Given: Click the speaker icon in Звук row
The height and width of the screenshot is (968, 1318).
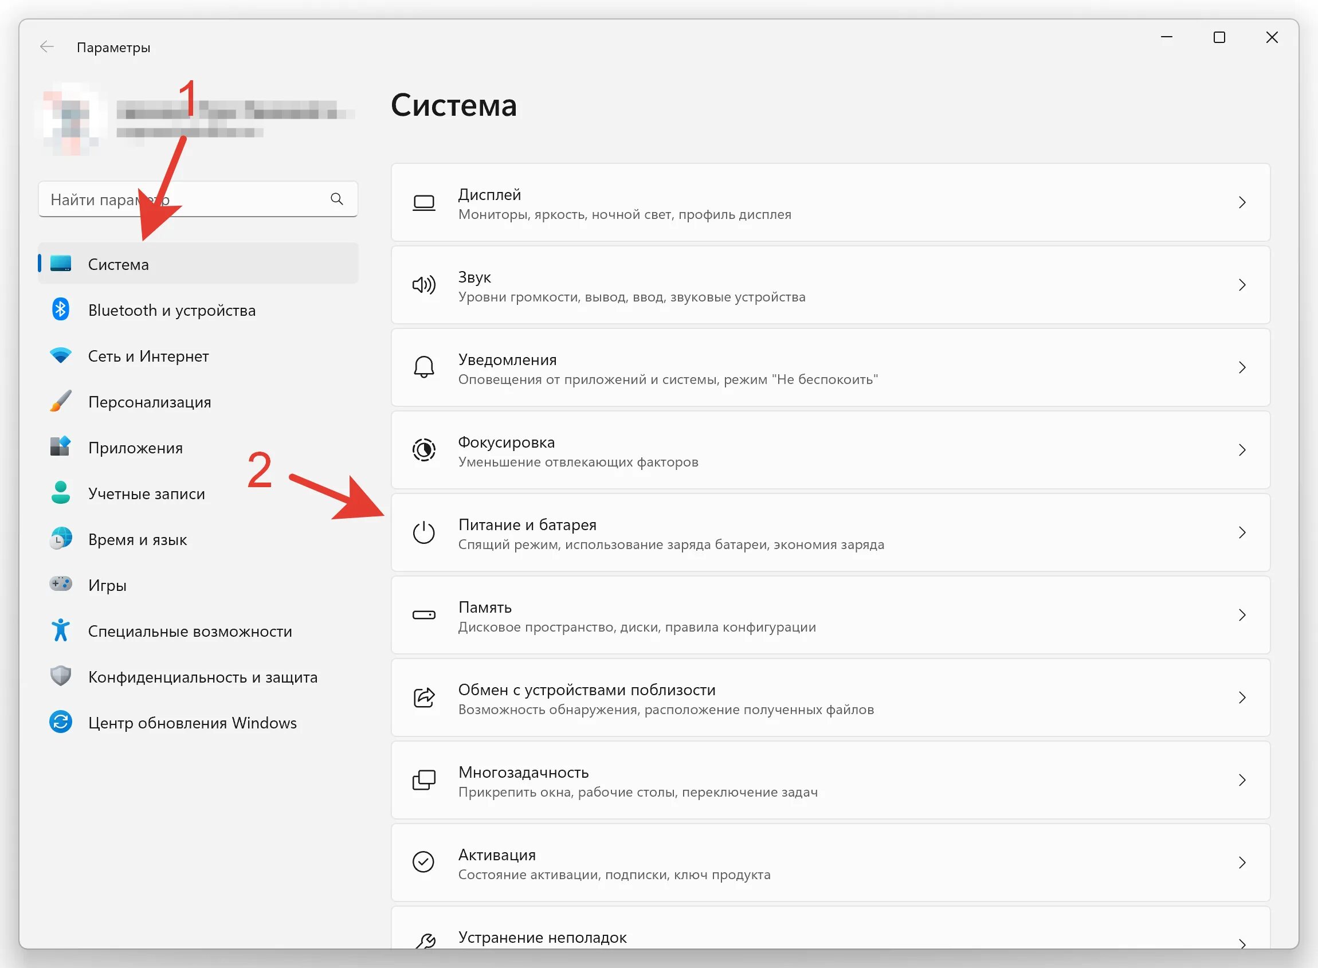Looking at the screenshot, I should point(423,285).
